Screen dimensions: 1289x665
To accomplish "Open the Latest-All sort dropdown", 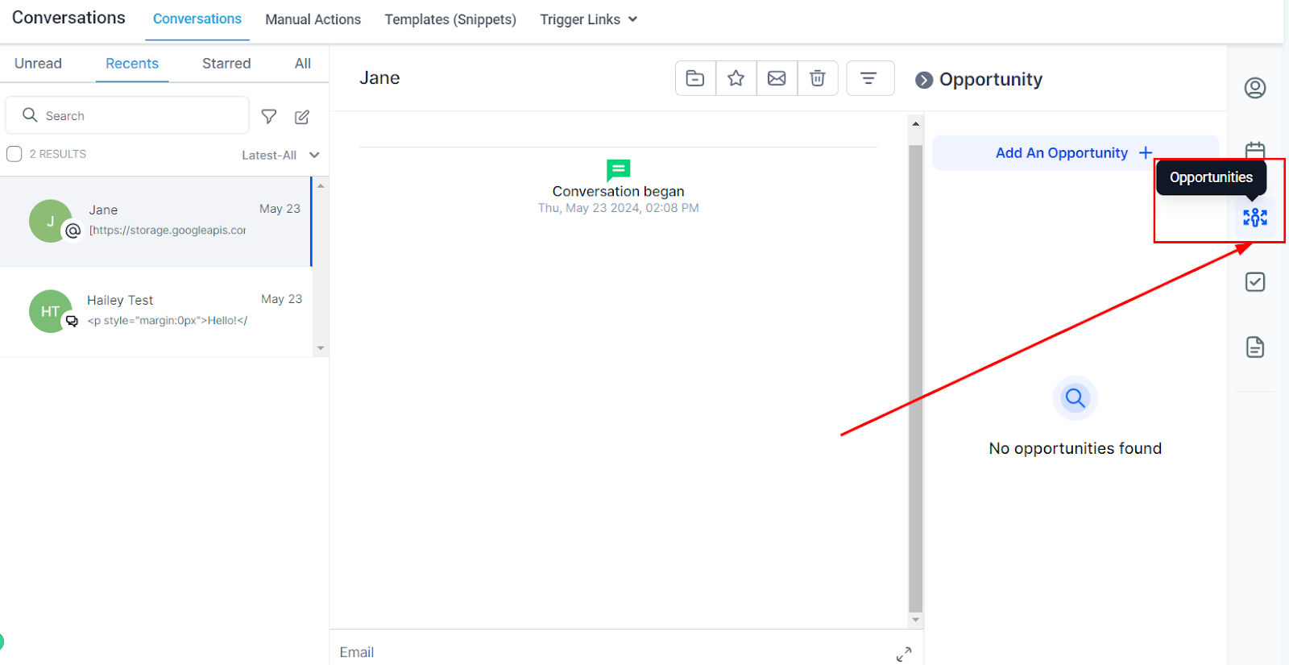I will click(x=280, y=156).
